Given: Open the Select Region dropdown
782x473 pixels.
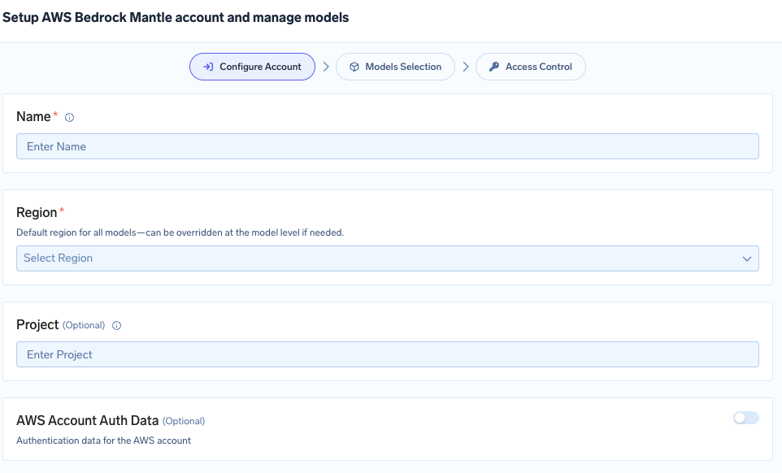Looking at the screenshot, I should click(x=388, y=258).
